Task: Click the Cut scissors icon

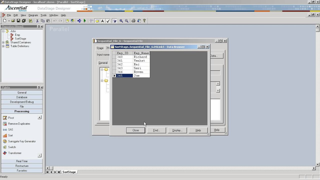Action: [x=37, y=21]
